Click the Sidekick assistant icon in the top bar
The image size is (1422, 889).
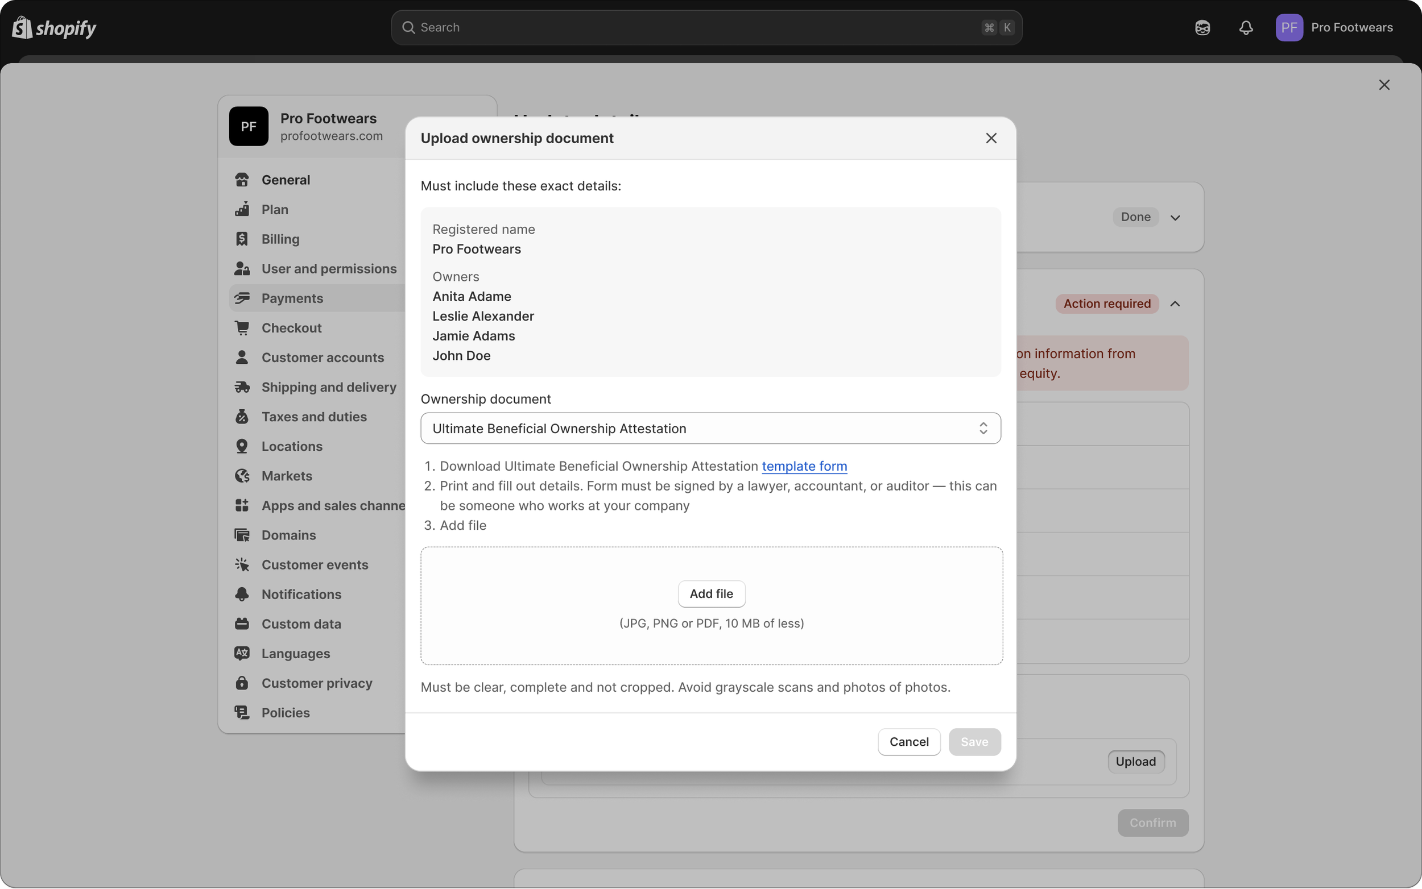[1202, 28]
